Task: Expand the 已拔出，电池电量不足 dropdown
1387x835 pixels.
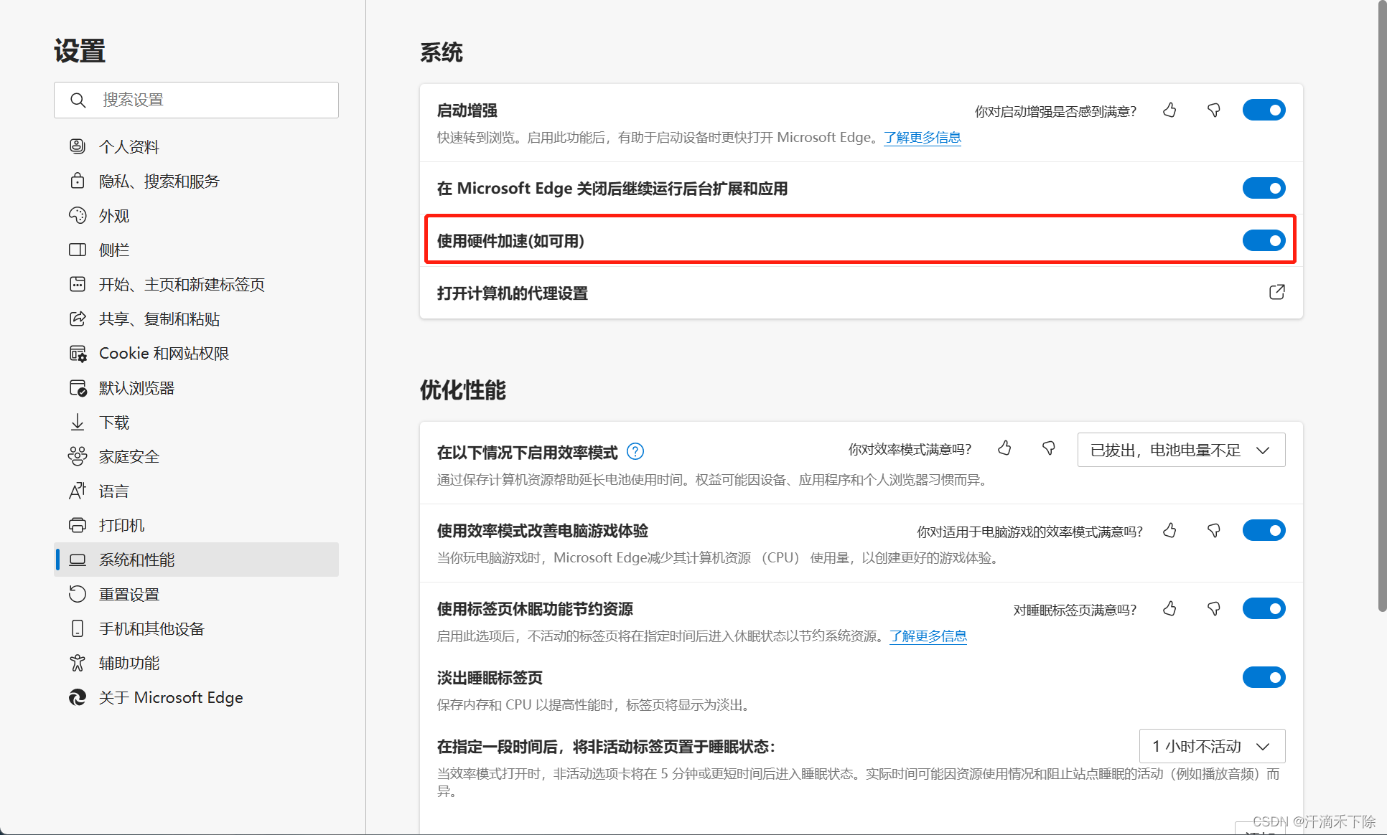Action: (x=1181, y=450)
